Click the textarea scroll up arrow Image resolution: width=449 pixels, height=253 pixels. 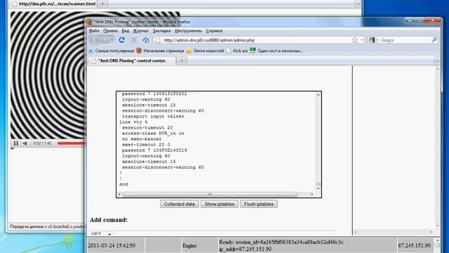point(318,94)
